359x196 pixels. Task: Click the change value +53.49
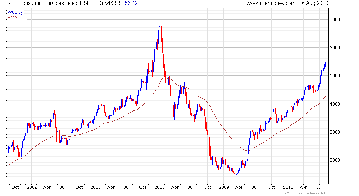tap(130, 3)
